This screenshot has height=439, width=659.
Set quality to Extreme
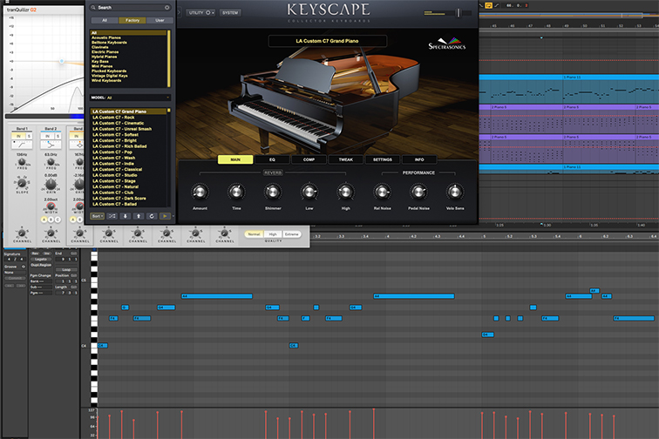[x=292, y=234]
